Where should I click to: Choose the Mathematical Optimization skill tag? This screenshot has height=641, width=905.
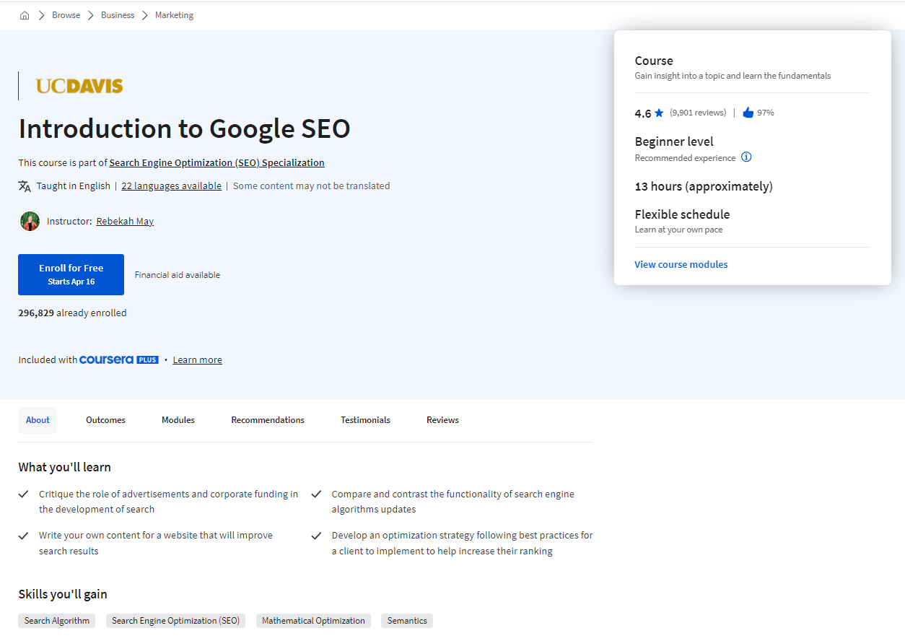[313, 621]
